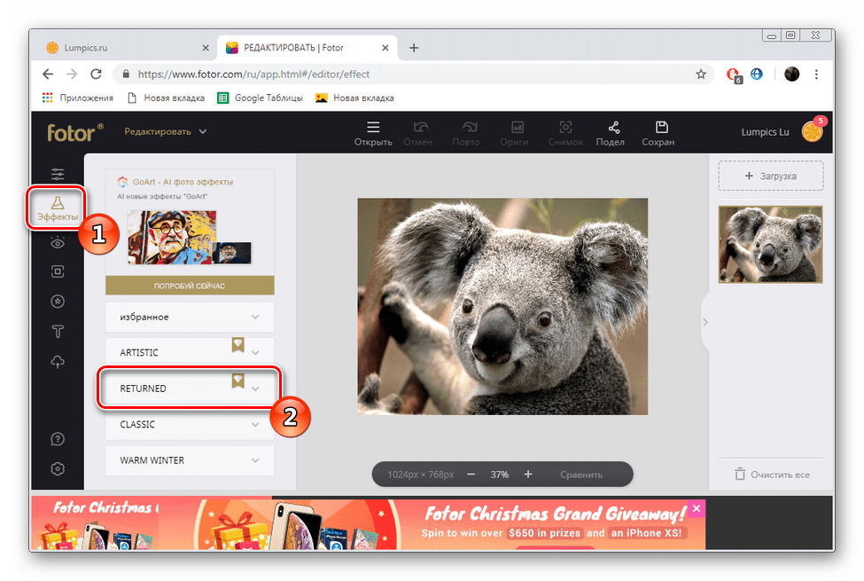Expand the CLASSIC effects category

(190, 424)
